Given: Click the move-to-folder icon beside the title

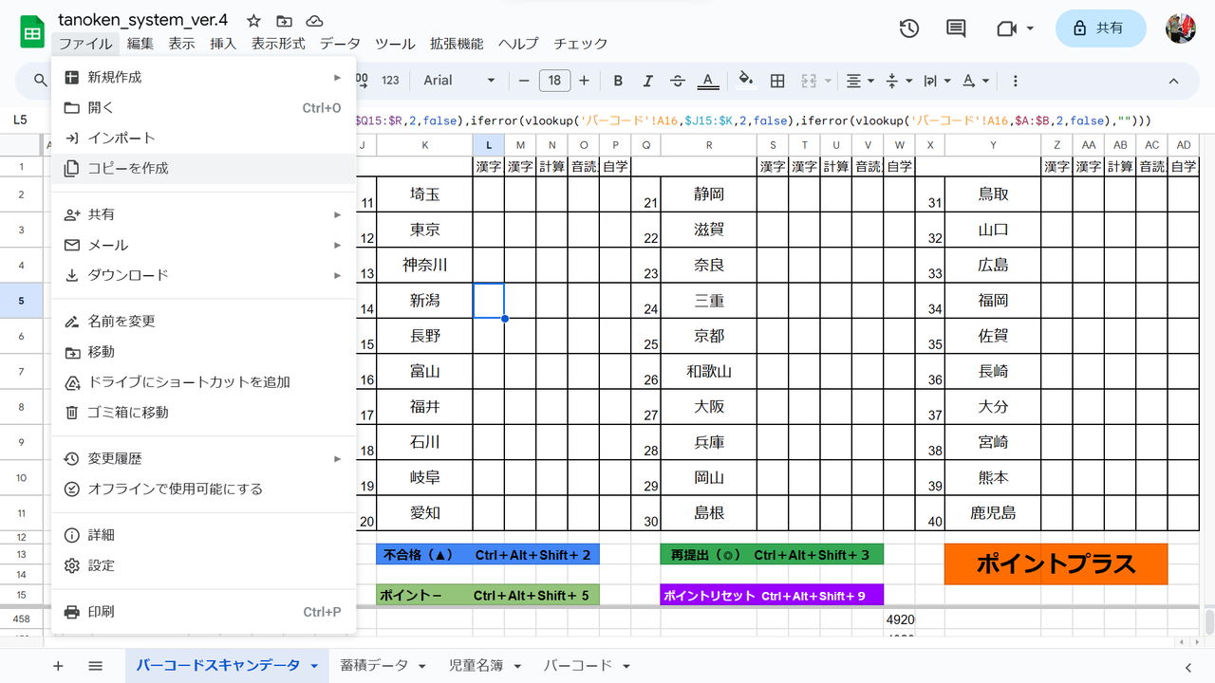Looking at the screenshot, I should click(x=285, y=21).
